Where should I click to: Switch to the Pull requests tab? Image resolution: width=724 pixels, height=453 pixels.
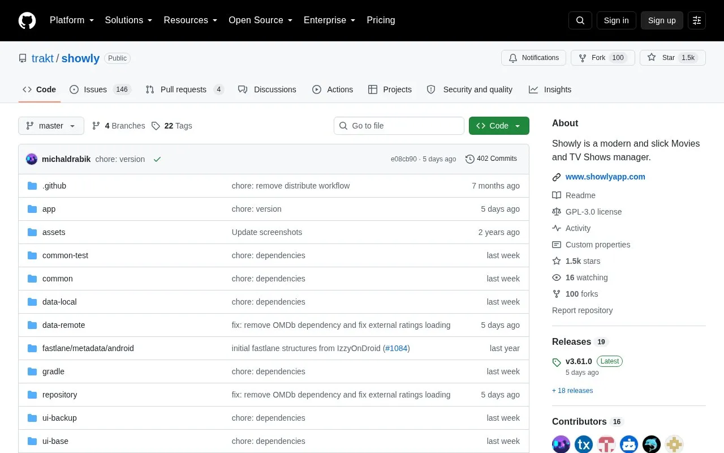click(184, 89)
